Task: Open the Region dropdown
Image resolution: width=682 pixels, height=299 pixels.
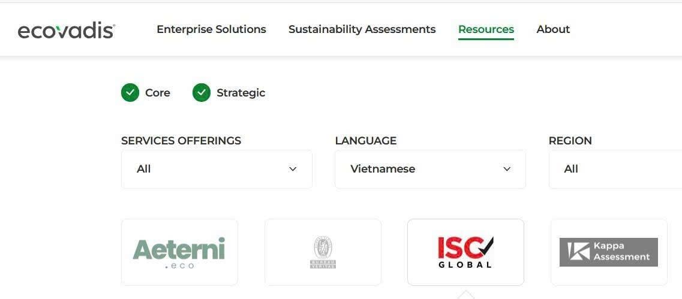Action: [615, 169]
